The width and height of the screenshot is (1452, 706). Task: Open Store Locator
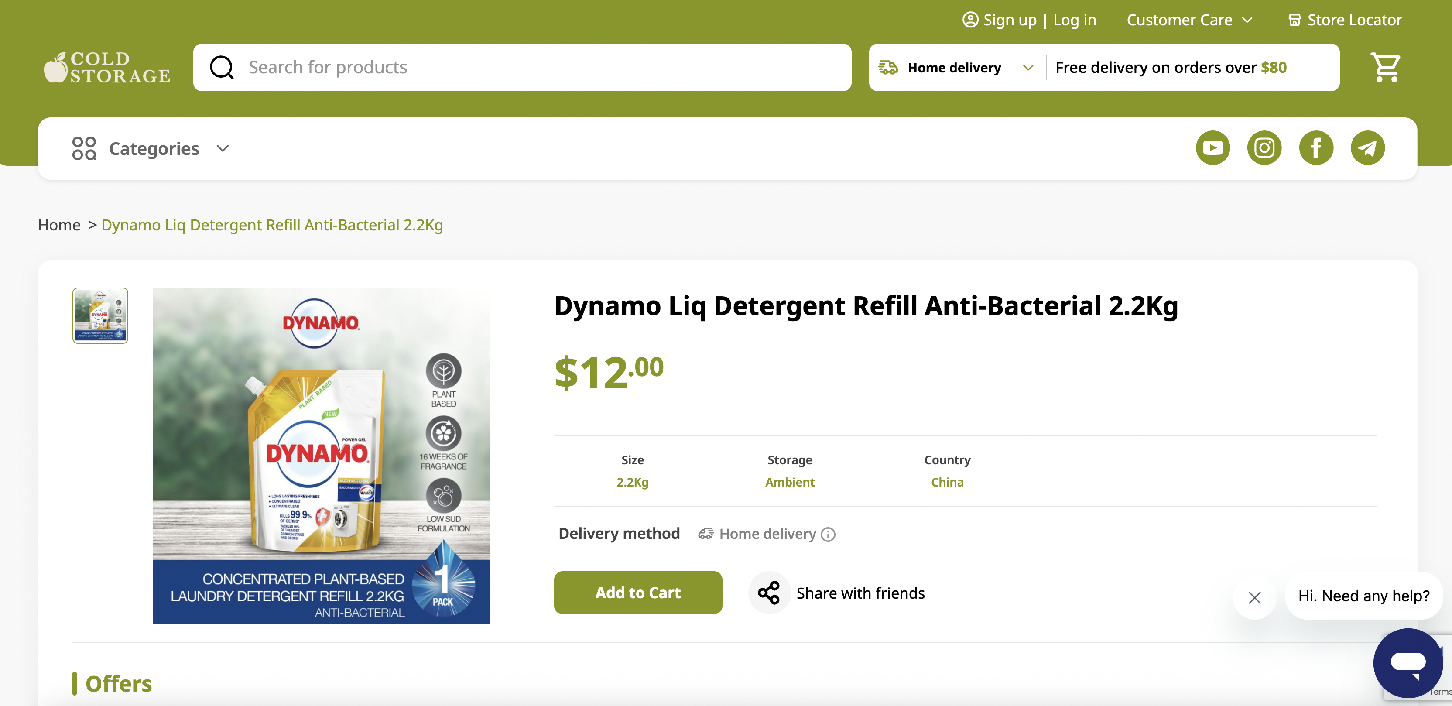pos(1354,21)
